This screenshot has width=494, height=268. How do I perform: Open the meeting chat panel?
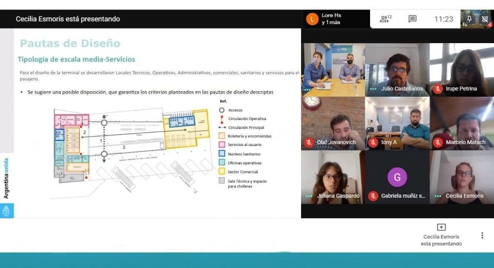click(412, 19)
